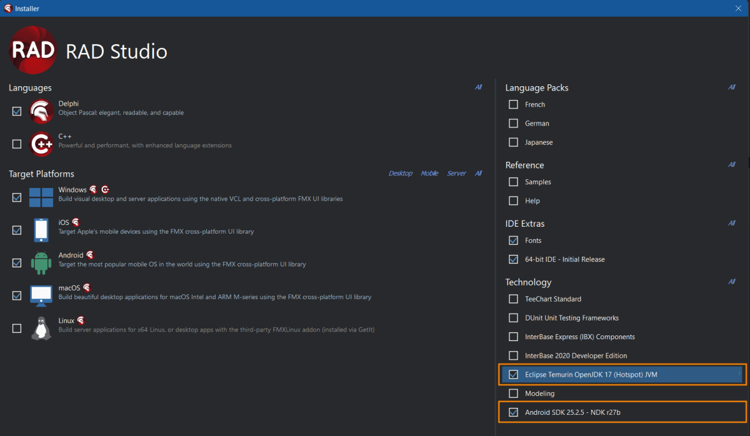Uncheck the Fonts checkbox
Viewport: 750px width, 436px height.
[514, 240]
